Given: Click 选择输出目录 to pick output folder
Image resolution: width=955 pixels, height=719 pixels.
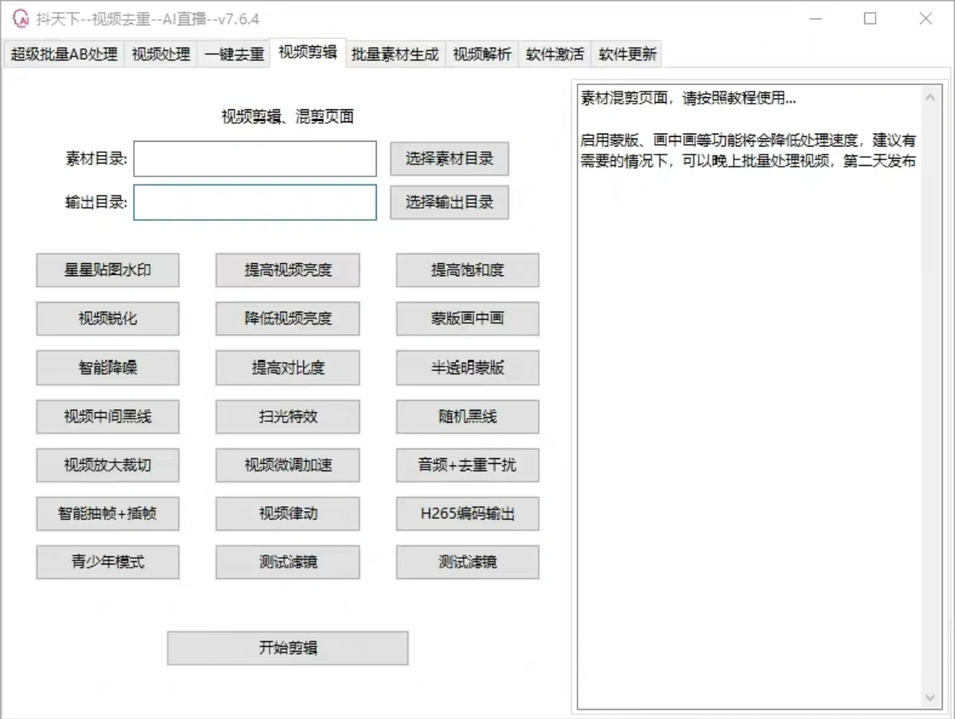Looking at the screenshot, I should pos(450,202).
